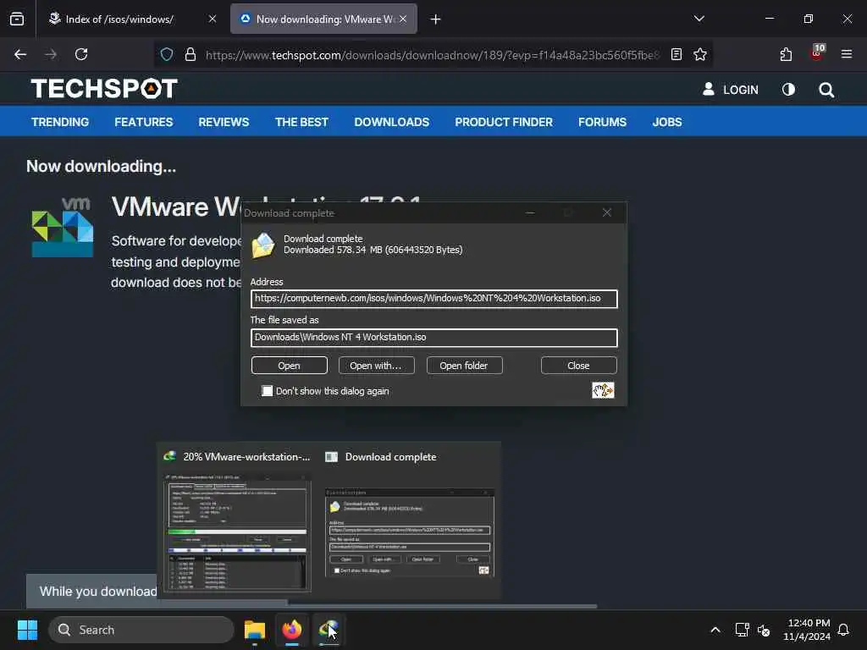Go to the TechSpot home logo
867x650 pixels.
pos(104,88)
